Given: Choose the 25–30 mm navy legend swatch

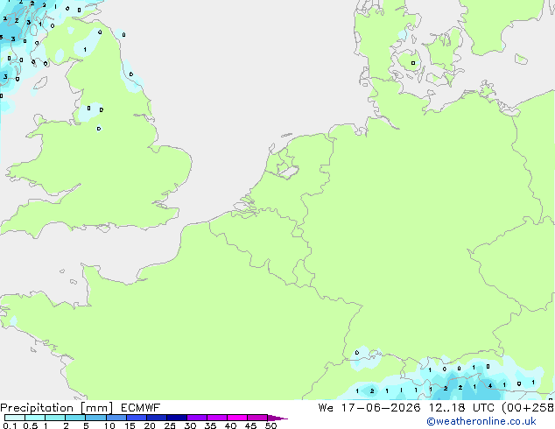Looking at the screenshot, I should tap(177, 418).
